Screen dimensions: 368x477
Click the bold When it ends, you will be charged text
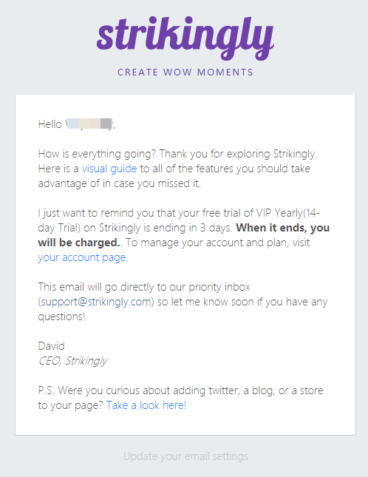click(184, 235)
